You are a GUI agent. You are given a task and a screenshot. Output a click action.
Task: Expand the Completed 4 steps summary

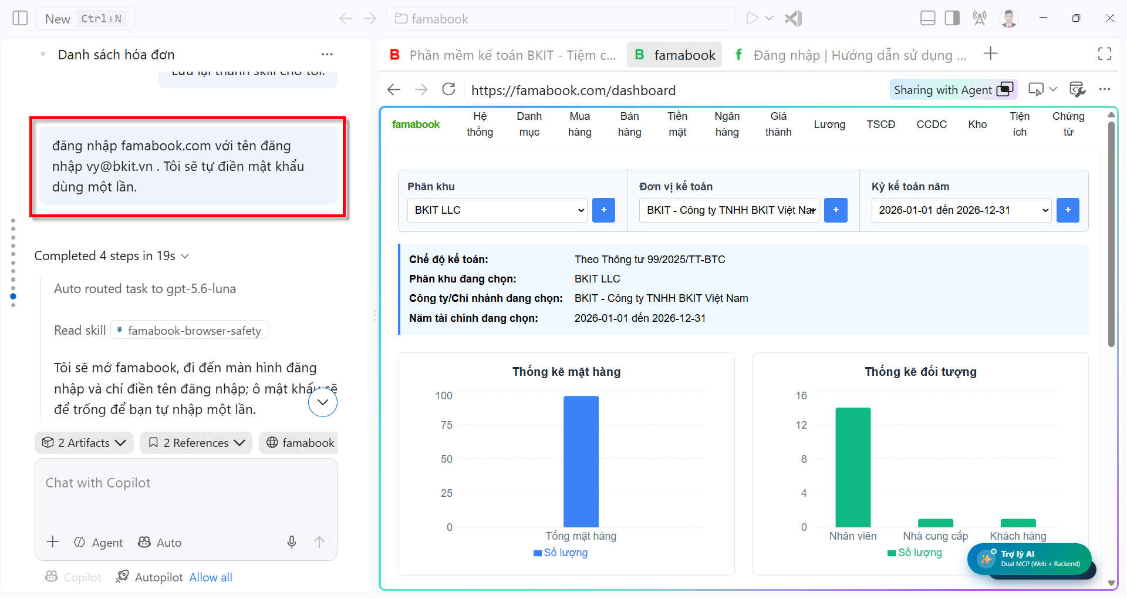[112, 256]
